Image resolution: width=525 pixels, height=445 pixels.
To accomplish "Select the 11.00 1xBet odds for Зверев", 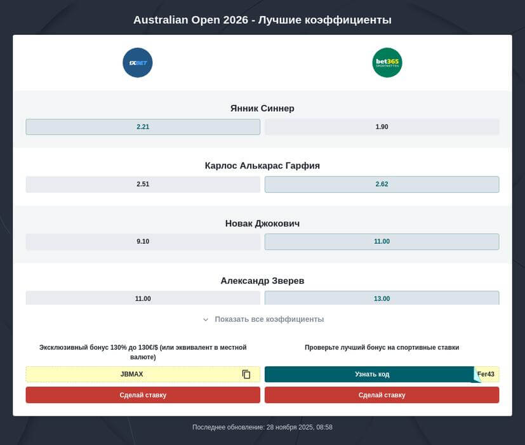I will click(142, 298).
